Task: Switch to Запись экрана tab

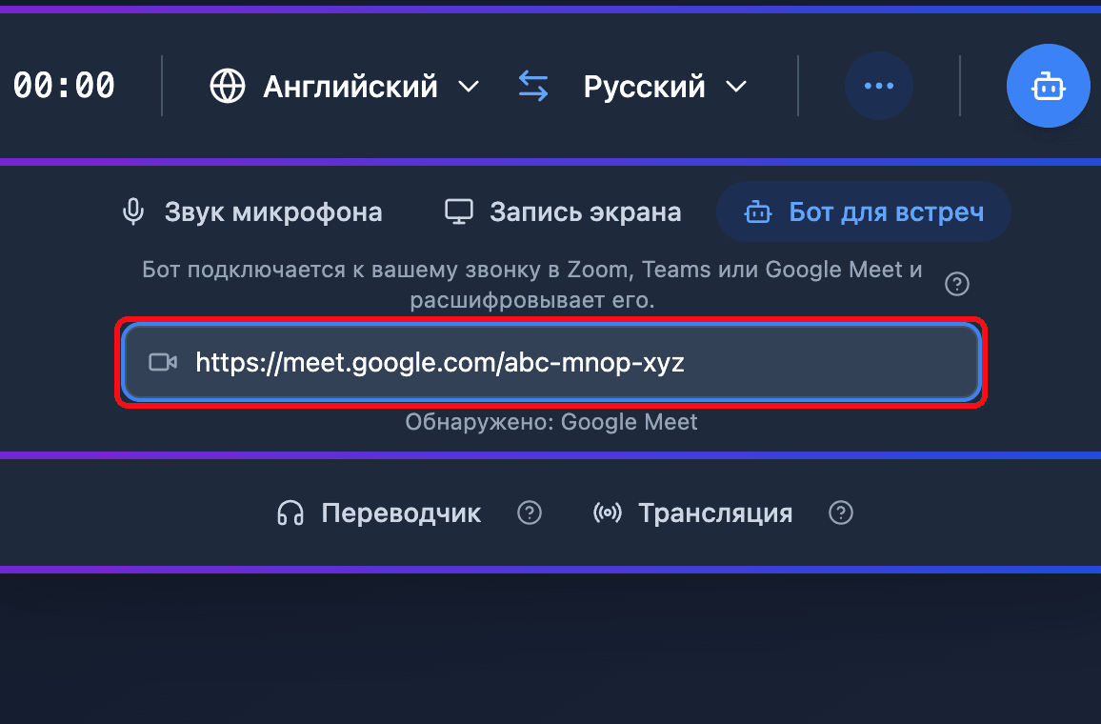Action: pos(563,212)
